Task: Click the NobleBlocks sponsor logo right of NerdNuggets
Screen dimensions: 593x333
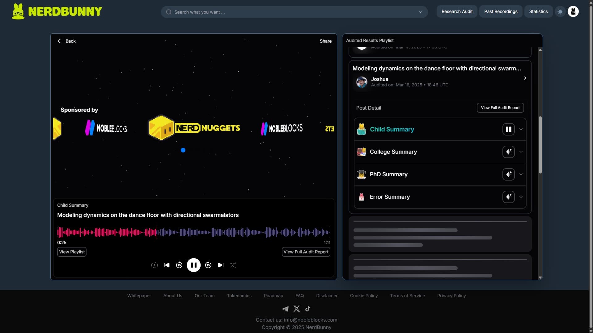Action: 282,128
